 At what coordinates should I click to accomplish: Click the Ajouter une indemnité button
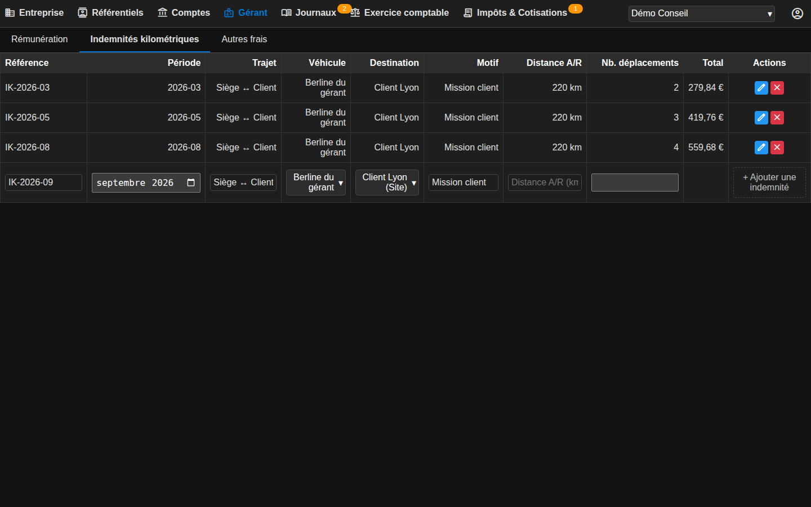click(x=769, y=183)
